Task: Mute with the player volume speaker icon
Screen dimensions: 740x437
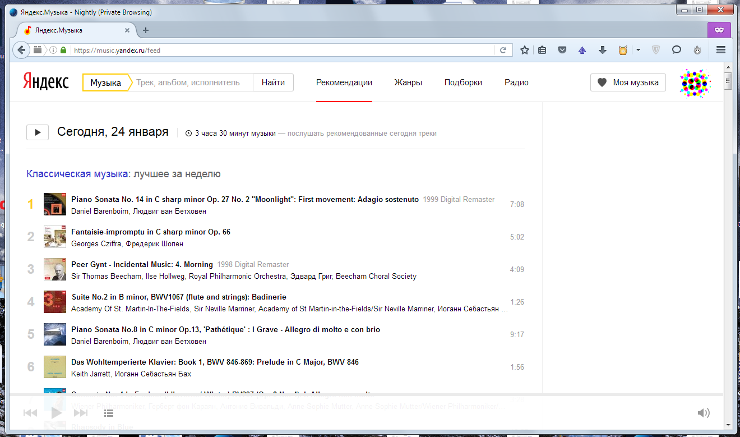Action: (704, 413)
